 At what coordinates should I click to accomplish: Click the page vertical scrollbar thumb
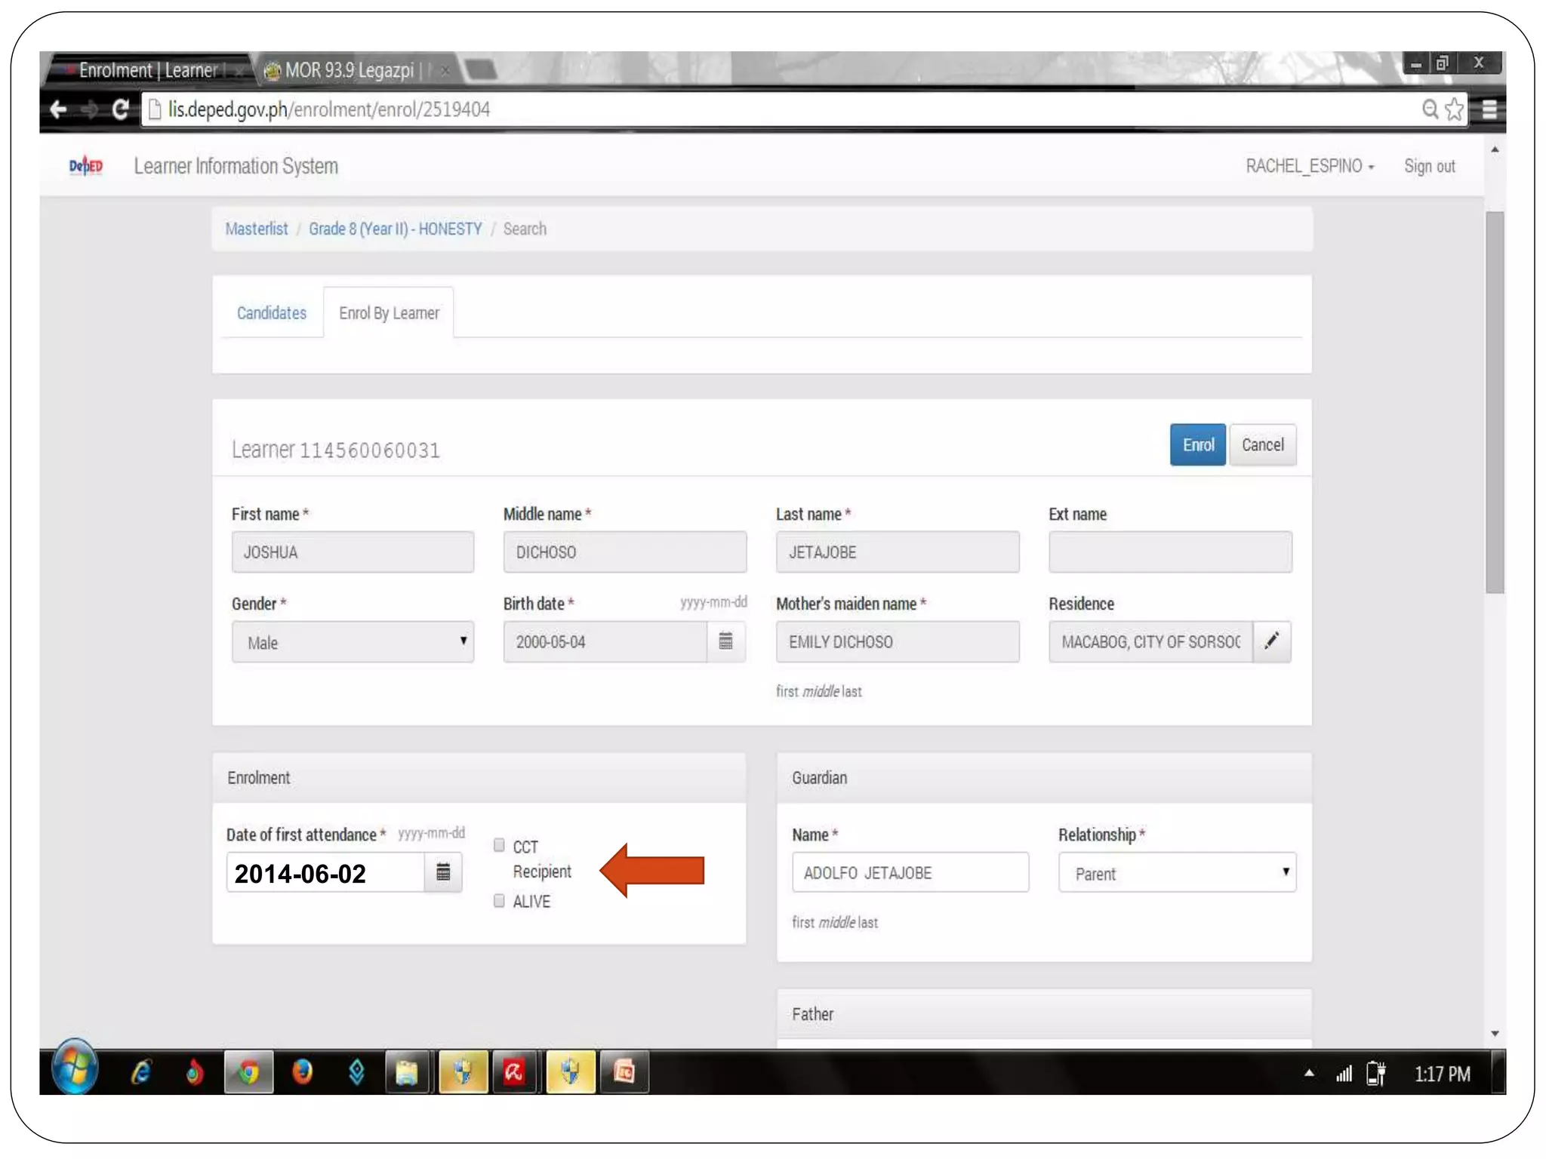[x=1495, y=401]
